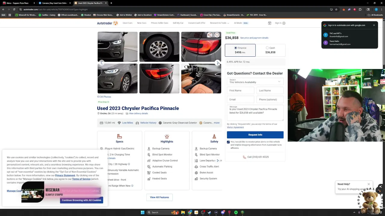Open the New Cars menu
Image resolution: width=385 pixels, height=216 pixels.
pyautogui.click(x=142, y=23)
